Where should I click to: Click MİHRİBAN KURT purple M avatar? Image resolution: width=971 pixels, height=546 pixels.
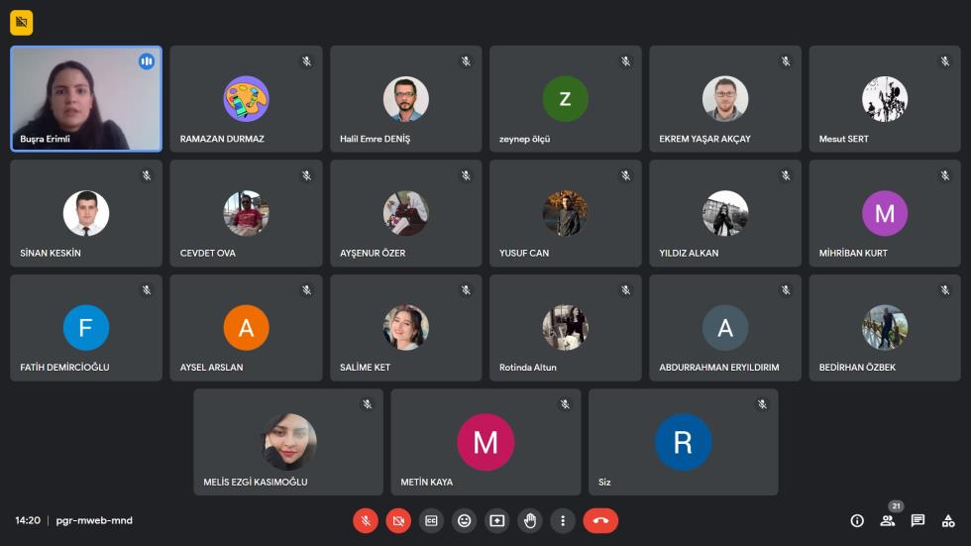(x=884, y=213)
